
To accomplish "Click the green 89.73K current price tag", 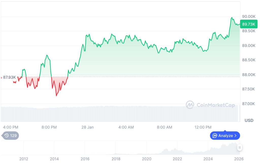I will (248, 24).
